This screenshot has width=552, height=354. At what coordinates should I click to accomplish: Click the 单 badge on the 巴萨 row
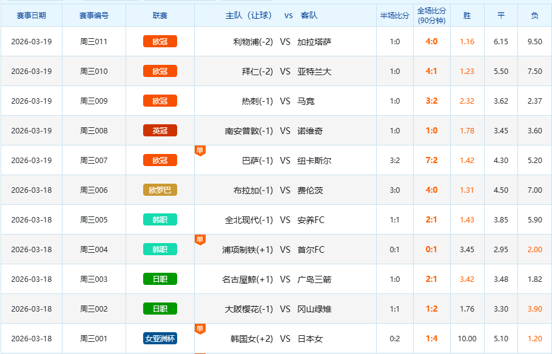200,150
